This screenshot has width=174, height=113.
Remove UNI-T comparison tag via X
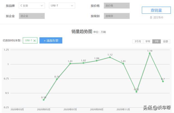pyautogui.click(x=35, y=41)
